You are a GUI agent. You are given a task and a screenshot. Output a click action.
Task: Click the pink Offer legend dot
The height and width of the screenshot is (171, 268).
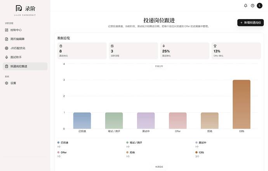[x=58, y=152]
